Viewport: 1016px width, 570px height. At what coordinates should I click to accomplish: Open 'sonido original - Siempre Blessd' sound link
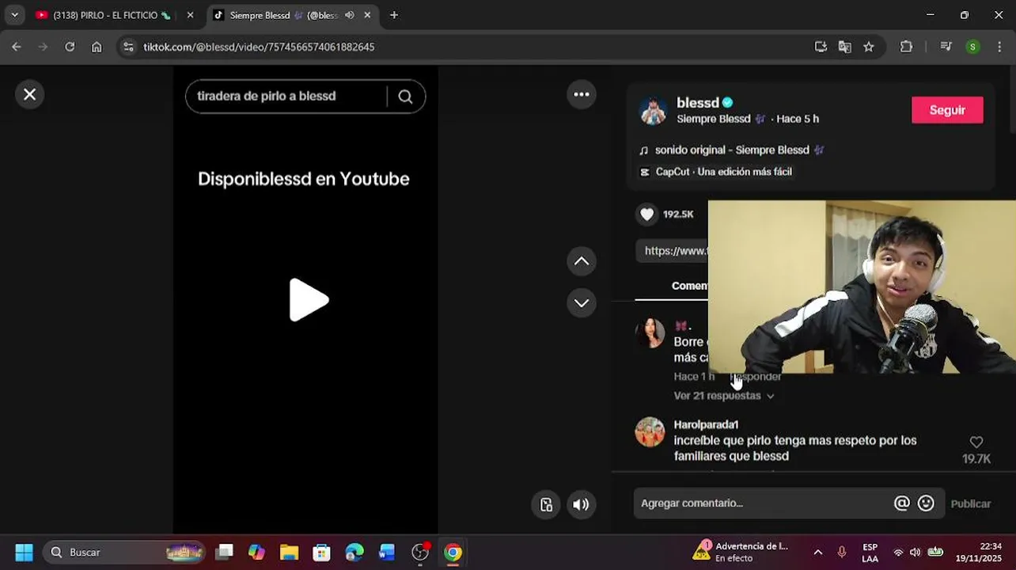[731, 150]
